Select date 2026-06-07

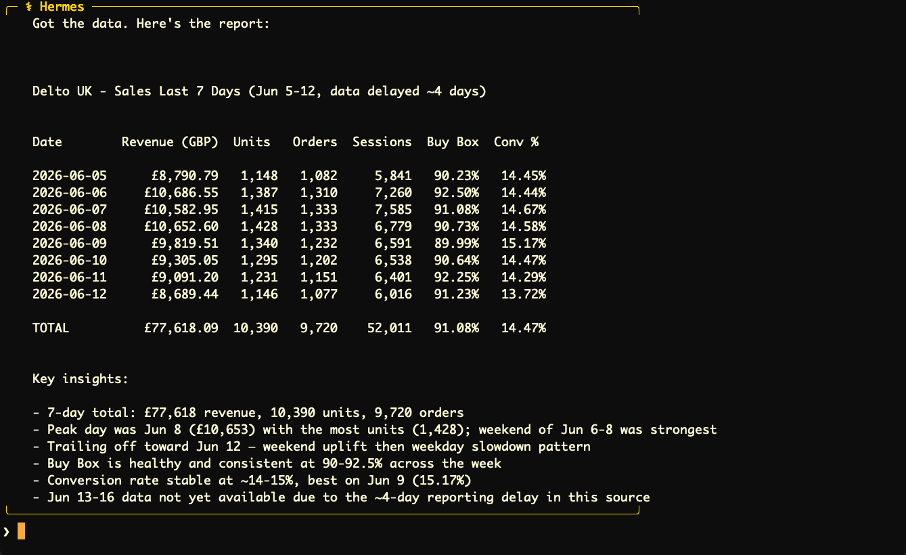[70, 210]
